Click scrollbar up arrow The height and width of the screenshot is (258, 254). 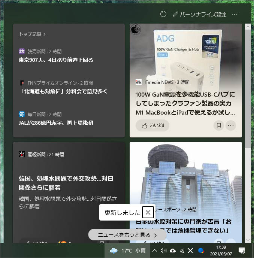point(248,27)
